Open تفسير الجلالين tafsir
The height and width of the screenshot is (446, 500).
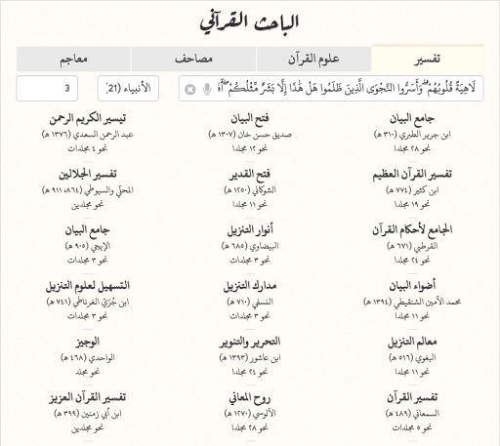pyautogui.click(x=88, y=175)
